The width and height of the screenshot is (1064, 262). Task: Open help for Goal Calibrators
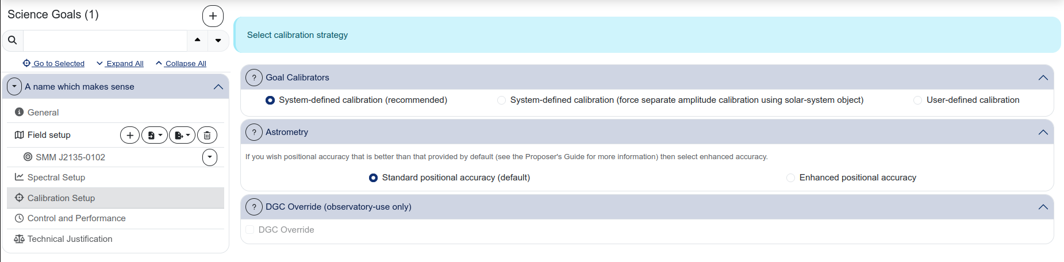click(254, 78)
